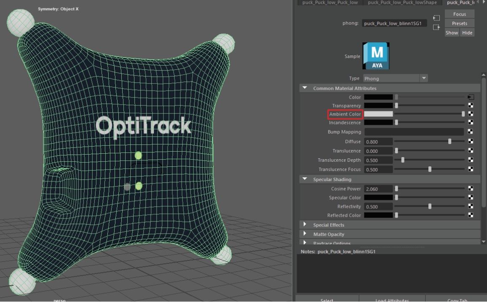The height and width of the screenshot is (302, 487).
Task: Click the Specular Color checker map button
Action: (471, 197)
